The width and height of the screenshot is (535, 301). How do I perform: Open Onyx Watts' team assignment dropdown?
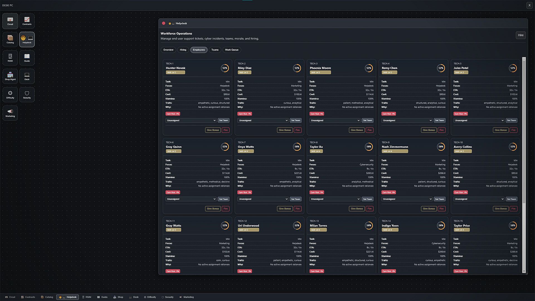click(x=263, y=199)
